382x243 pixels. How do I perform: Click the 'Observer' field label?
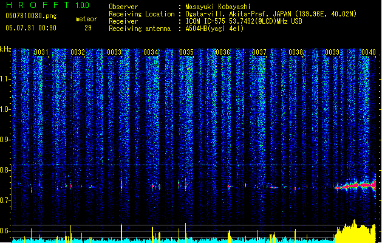[123, 7]
